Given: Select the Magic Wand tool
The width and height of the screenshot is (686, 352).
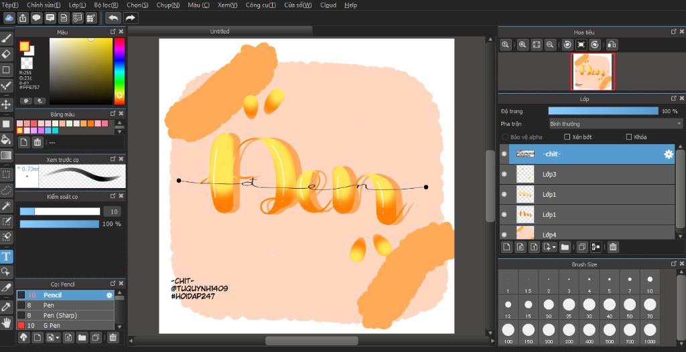Looking at the screenshot, I should pos(6,206).
